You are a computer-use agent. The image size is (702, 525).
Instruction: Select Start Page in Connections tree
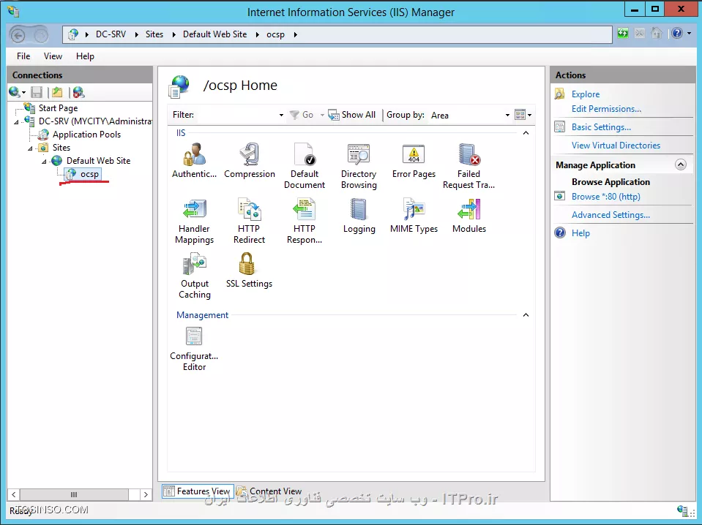pos(58,108)
